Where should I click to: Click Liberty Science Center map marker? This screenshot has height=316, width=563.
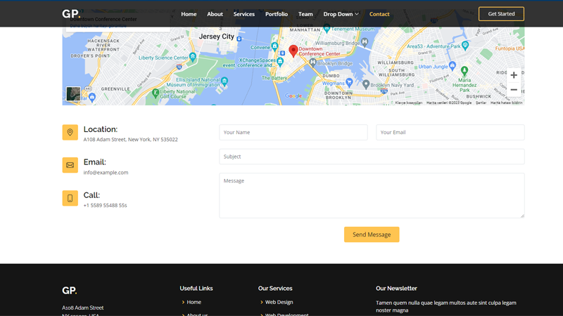point(193,57)
